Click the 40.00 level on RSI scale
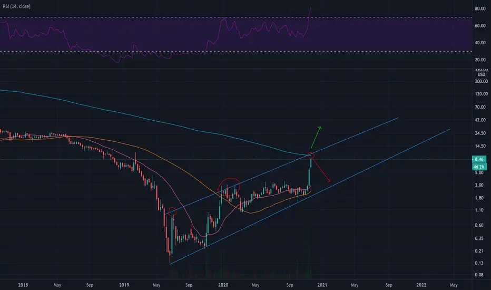491x290 pixels. point(480,43)
